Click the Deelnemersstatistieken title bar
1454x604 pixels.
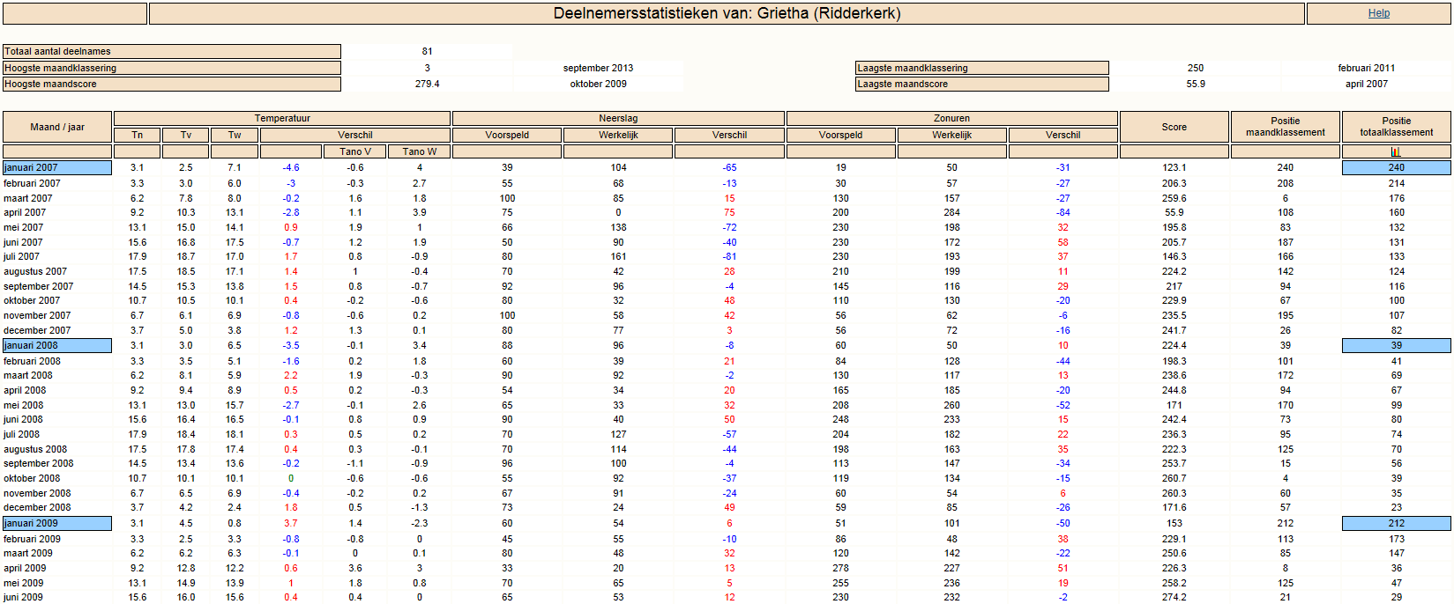pyautogui.click(x=727, y=13)
